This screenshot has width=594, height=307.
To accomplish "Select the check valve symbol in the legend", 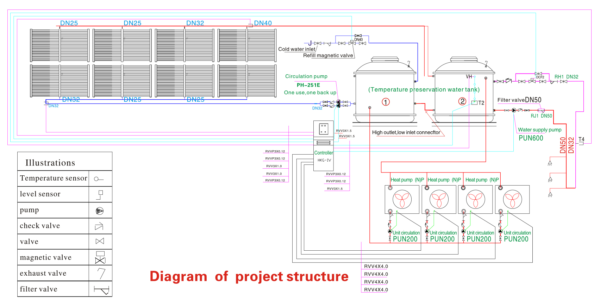I will (x=99, y=226).
